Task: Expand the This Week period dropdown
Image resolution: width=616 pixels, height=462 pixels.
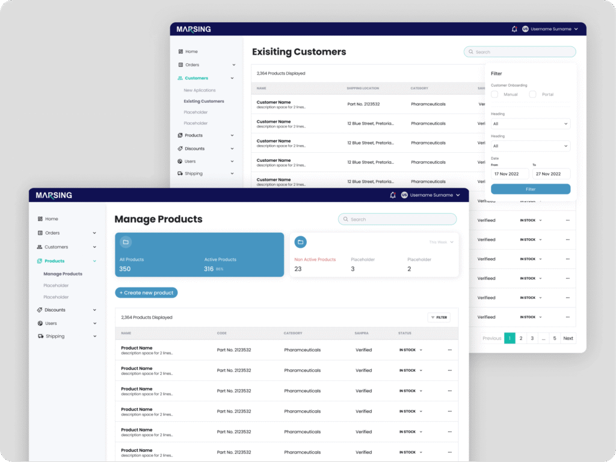Action: (441, 242)
